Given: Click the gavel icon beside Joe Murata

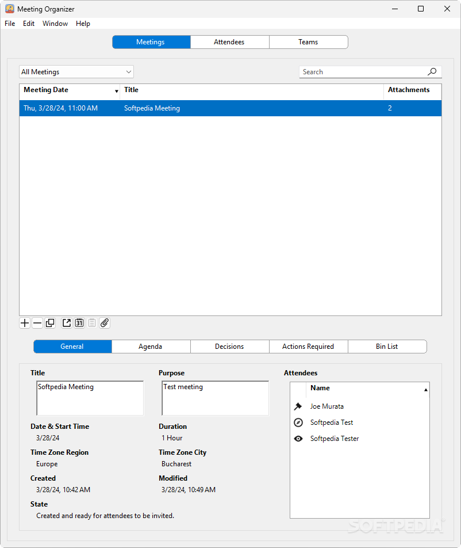Looking at the screenshot, I should point(298,406).
